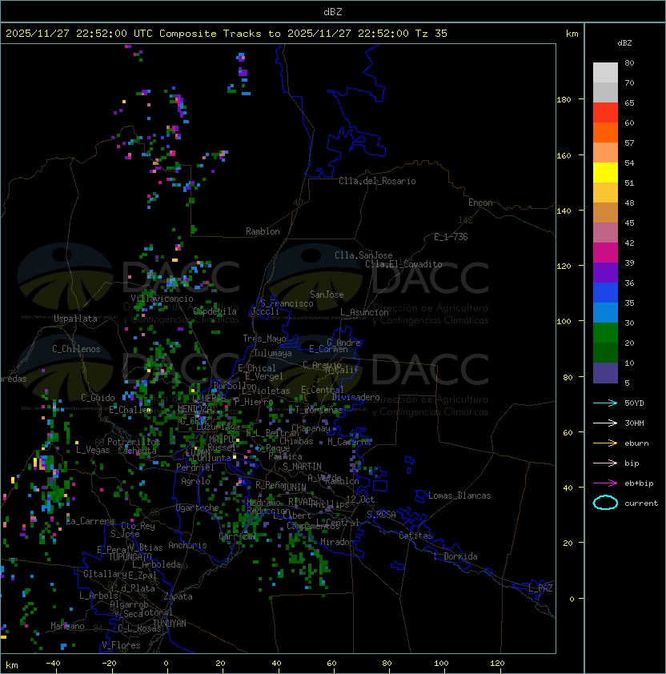Click the composite tracks timestamp header
This screenshot has height=674, width=666.
(227, 34)
